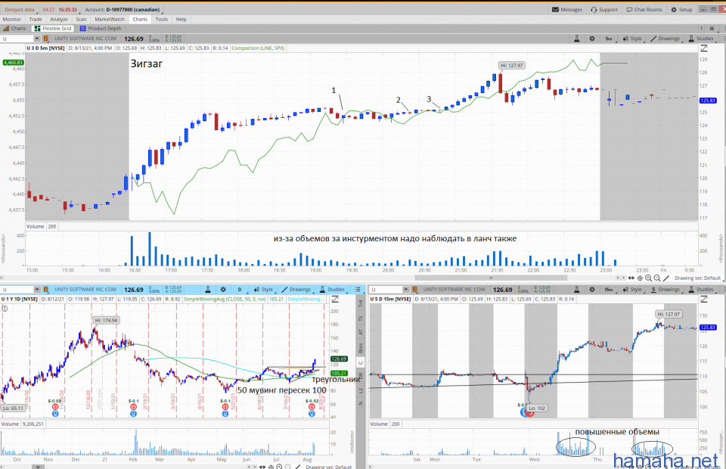726x469 pixels.
Task: Click the chart mode icon beside the 5m chart header
Action: click(x=704, y=48)
